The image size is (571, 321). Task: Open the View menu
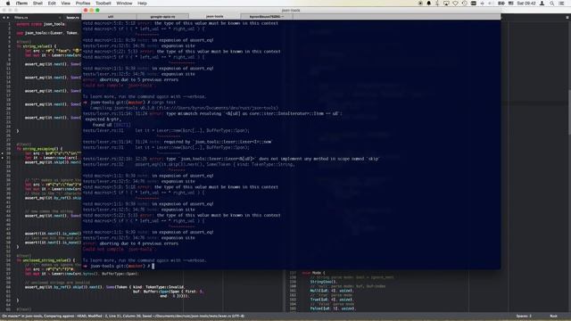[x=65, y=4]
